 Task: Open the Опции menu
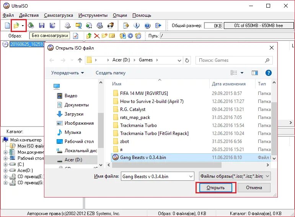(x=120, y=15)
